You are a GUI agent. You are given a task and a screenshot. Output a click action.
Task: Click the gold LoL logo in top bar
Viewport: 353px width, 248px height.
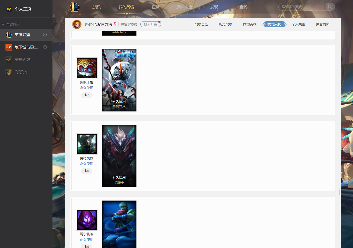click(x=75, y=7)
